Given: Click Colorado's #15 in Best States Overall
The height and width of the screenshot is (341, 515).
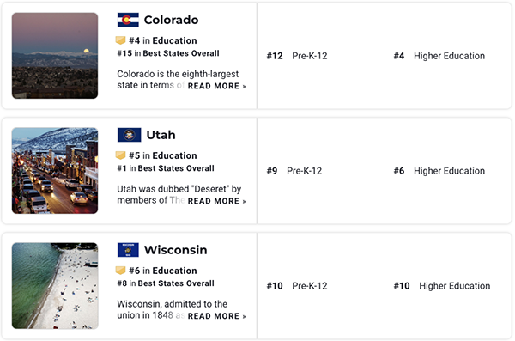Looking at the screenshot, I should coord(168,53).
